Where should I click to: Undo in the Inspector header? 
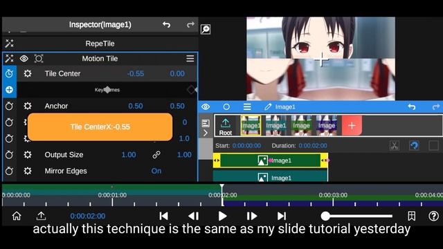(166, 25)
